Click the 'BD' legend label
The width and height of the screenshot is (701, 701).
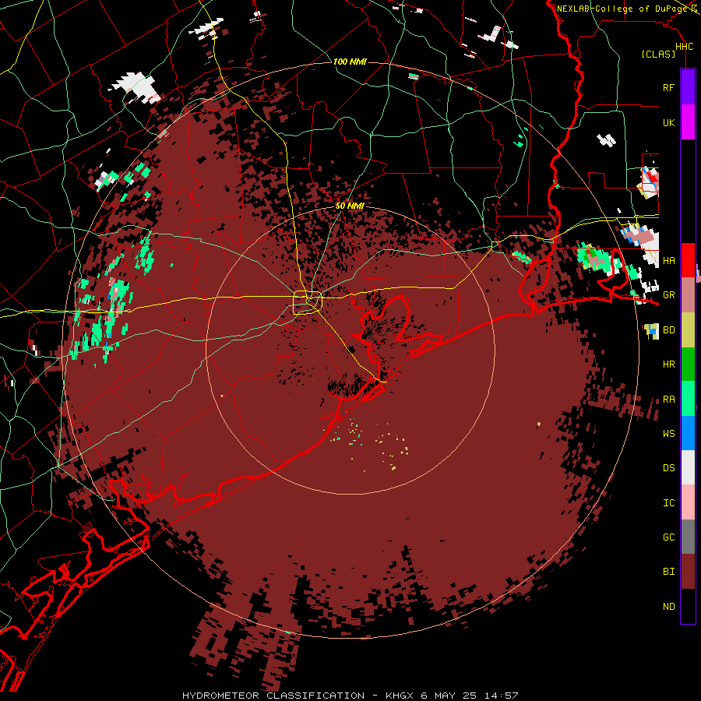(668, 330)
